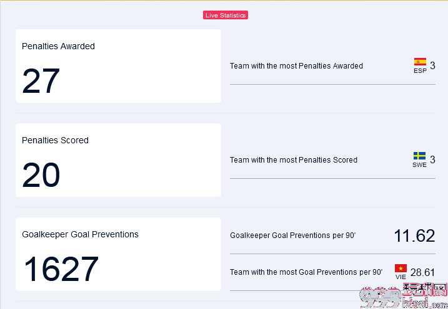This screenshot has width=448, height=309.
Task: Click the 28.61 Vietnam preventions value
Action: 422,272
